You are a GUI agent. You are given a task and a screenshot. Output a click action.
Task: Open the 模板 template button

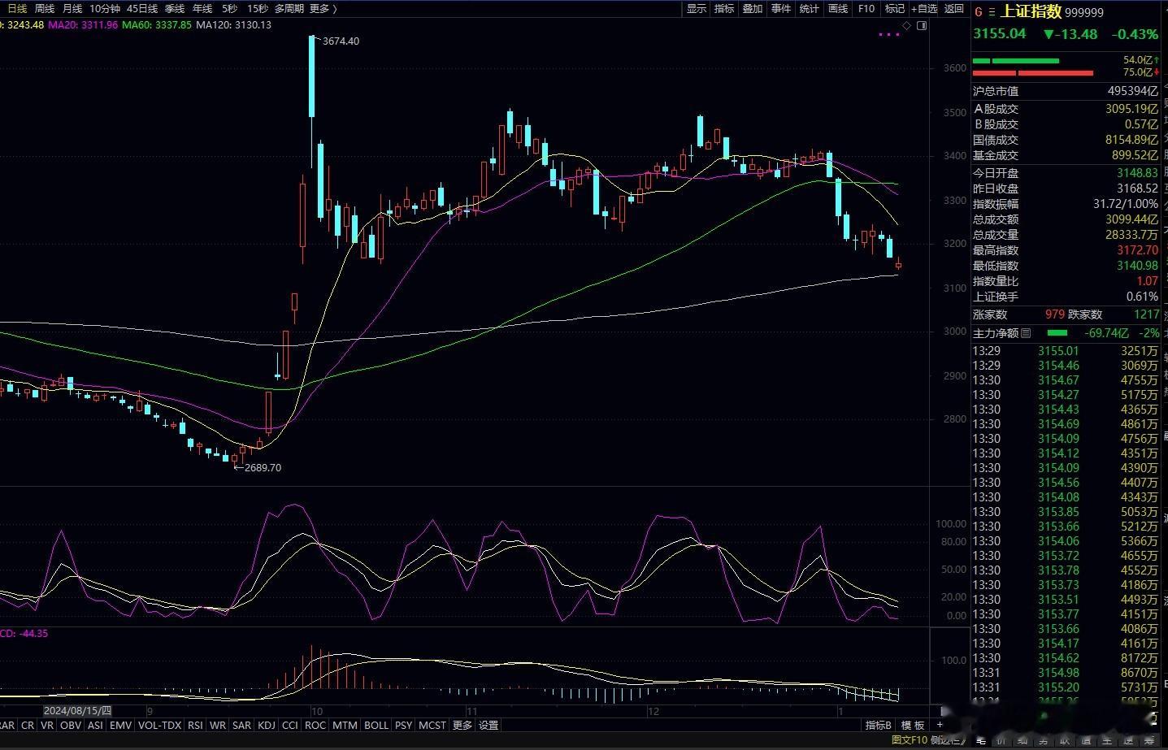coord(914,725)
